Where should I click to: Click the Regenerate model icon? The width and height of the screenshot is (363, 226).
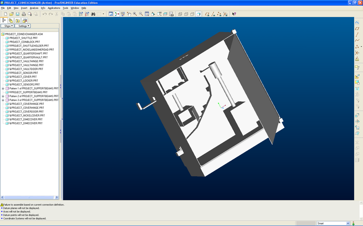point(81,14)
